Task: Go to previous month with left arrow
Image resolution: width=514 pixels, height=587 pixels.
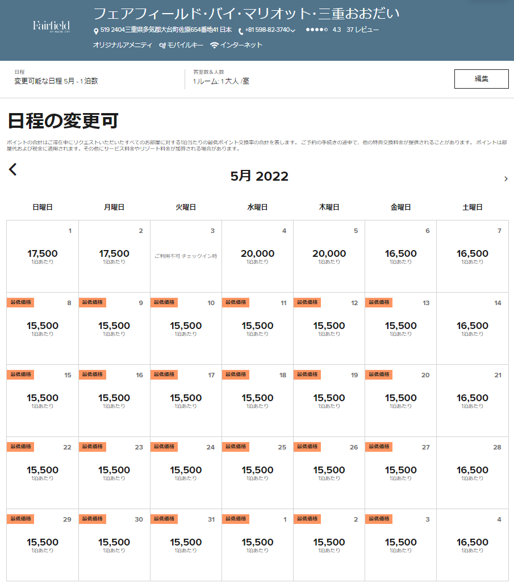Action: [13, 169]
